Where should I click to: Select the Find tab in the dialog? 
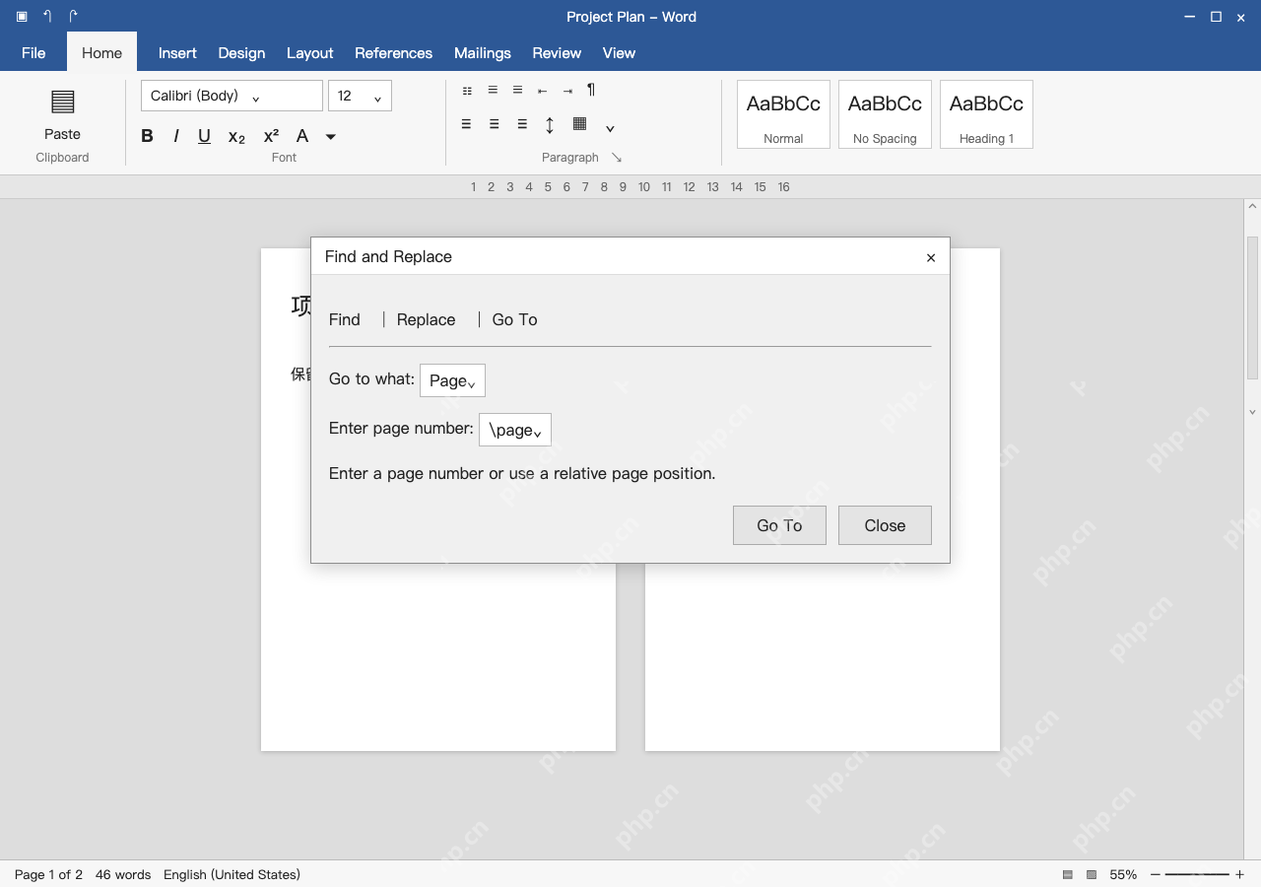pyautogui.click(x=345, y=319)
